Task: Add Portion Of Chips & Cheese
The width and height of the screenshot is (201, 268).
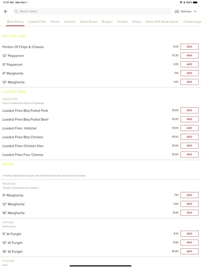Action: [x=189, y=47]
